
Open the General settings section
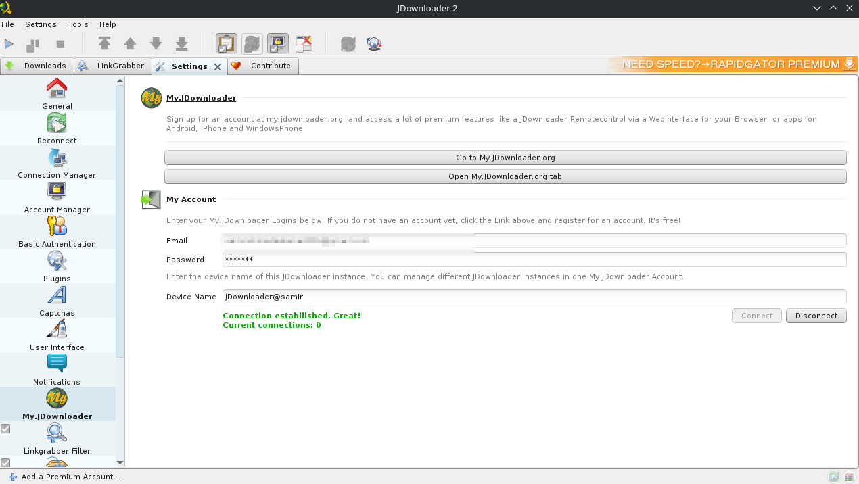pyautogui.click(x=57, y=93)
